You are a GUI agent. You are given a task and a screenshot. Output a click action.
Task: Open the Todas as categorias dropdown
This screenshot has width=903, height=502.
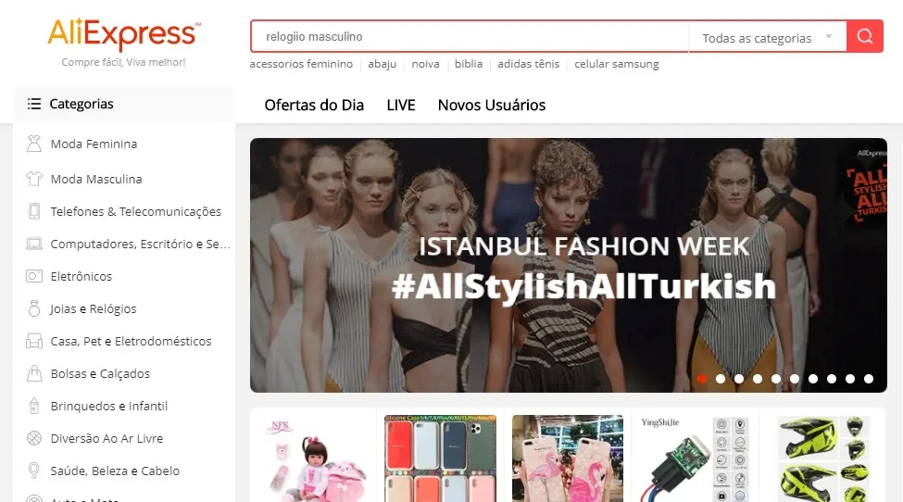(767, 38)
